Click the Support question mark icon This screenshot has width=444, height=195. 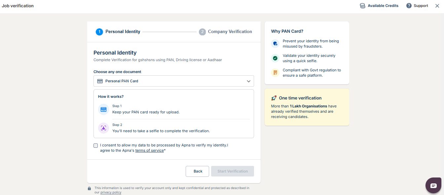[x=409, y=6]
